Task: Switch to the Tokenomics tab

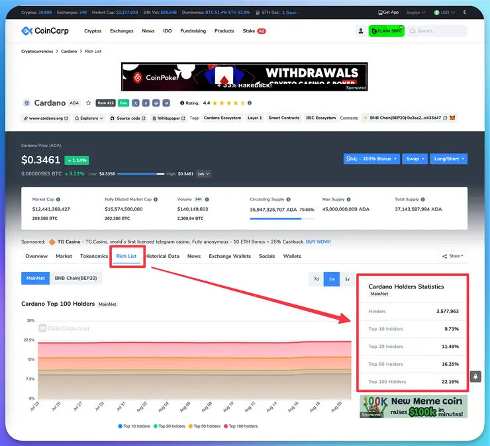Action: point(94,256)
